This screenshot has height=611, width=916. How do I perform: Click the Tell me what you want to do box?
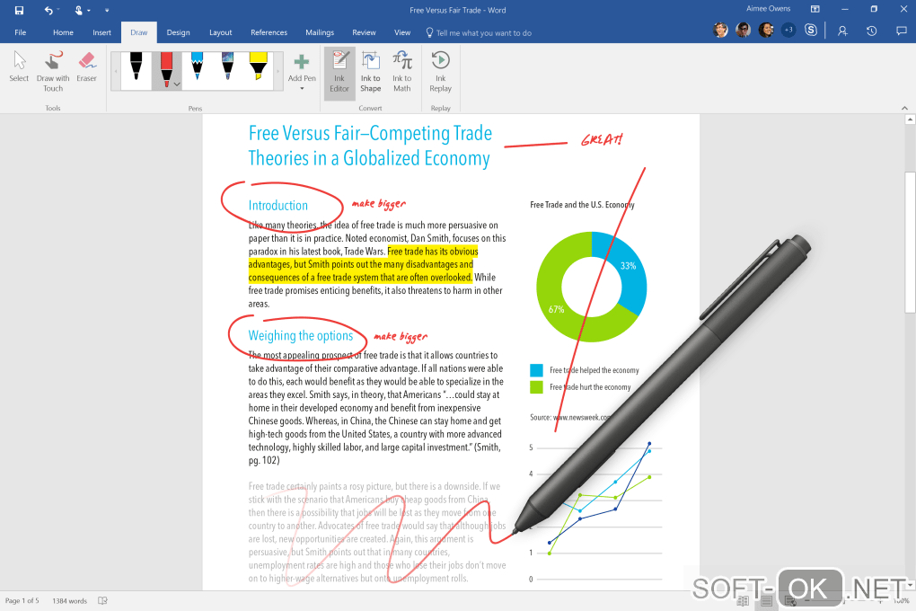click(x=479, y=32)
